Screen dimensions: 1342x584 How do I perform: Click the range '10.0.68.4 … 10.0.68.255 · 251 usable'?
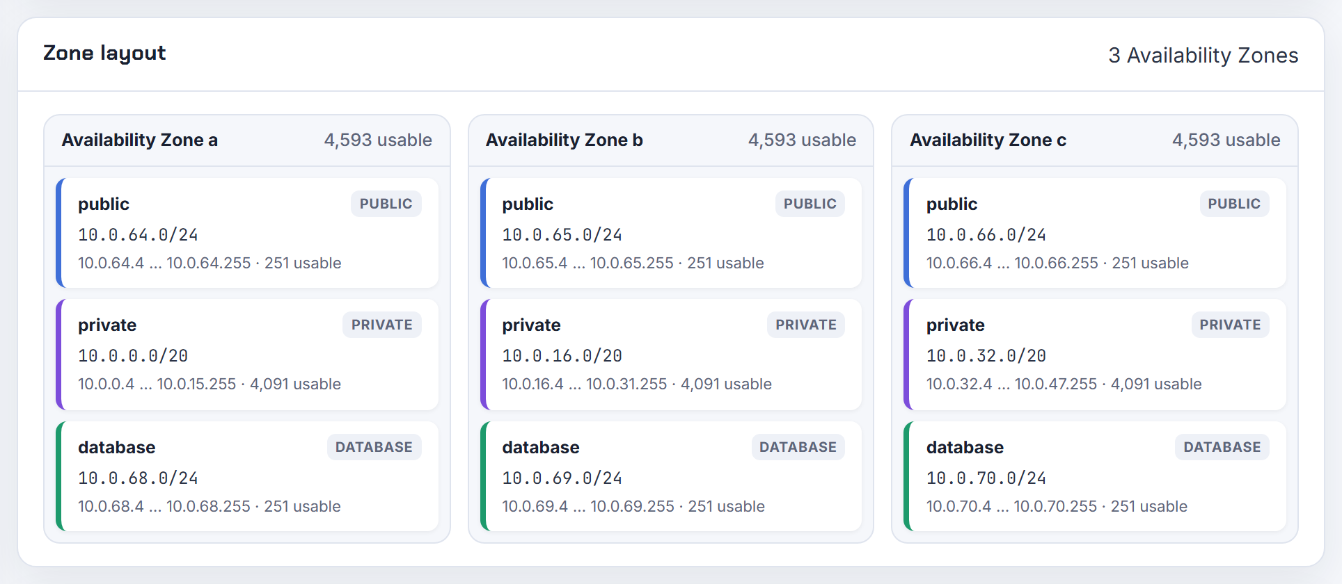coord(210,507)
